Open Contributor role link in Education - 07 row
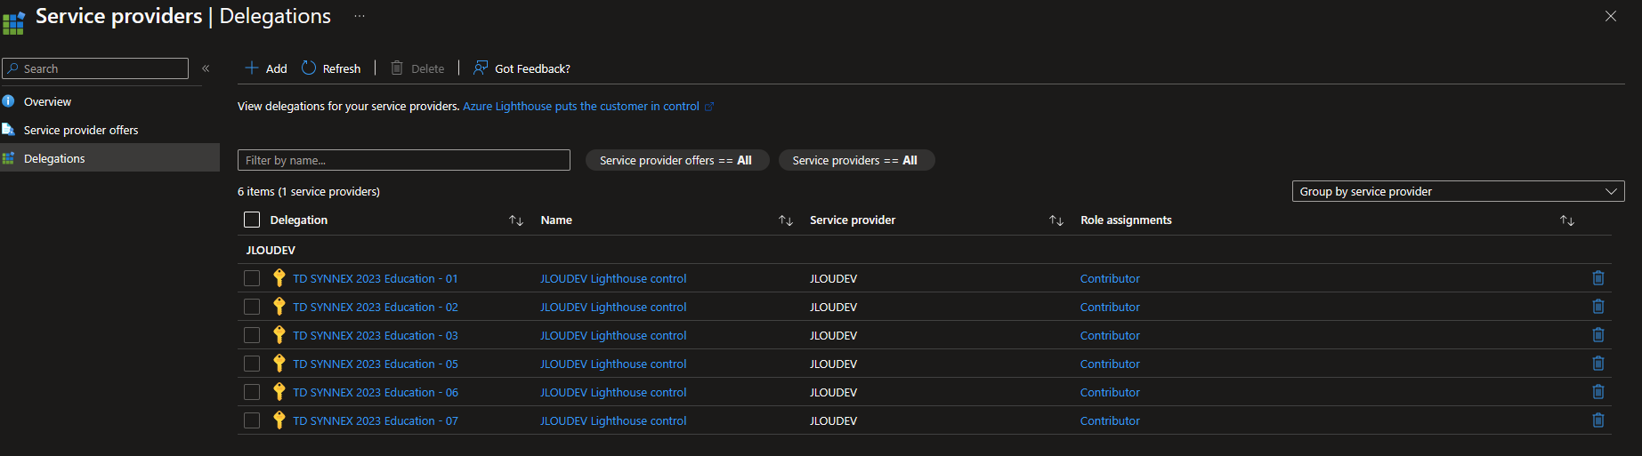This screenshot has width=1642, height=456. (x=1110, y=420)
